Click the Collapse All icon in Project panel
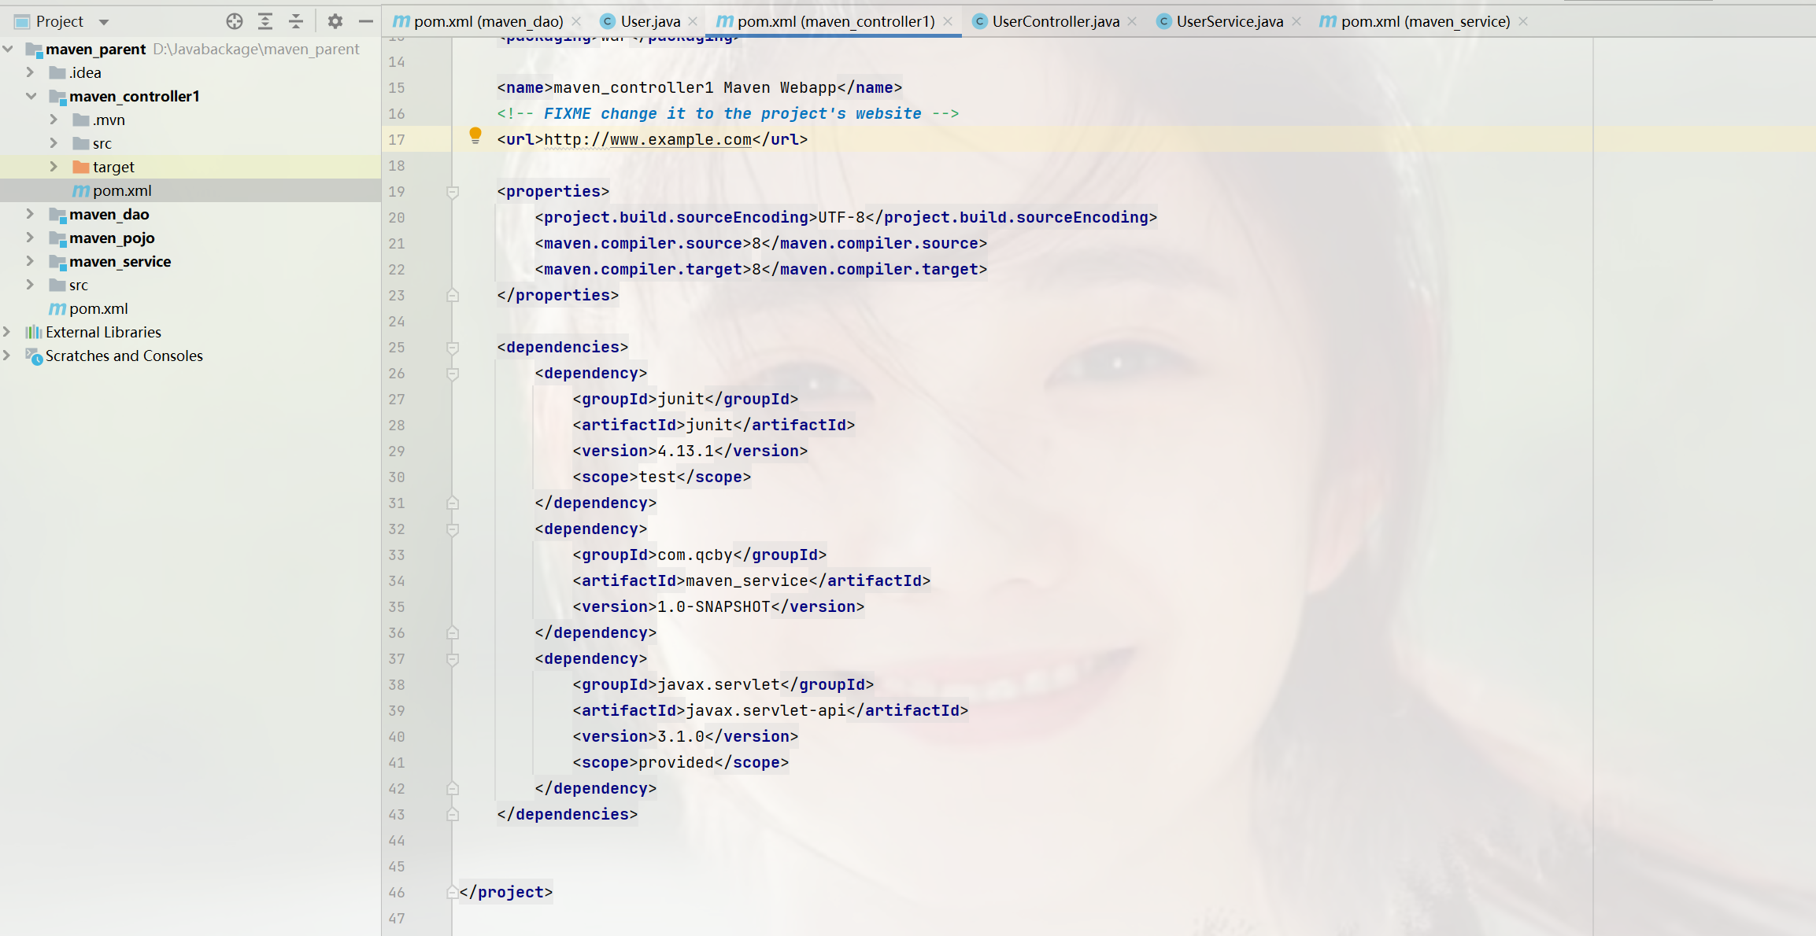The image size is (1816, 936). 296,21
